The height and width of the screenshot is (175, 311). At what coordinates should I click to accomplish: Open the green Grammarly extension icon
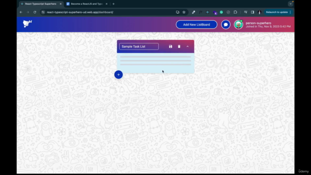222,12
